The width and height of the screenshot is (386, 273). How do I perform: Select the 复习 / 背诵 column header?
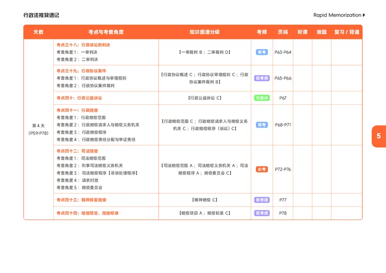(x=346, y=32)
